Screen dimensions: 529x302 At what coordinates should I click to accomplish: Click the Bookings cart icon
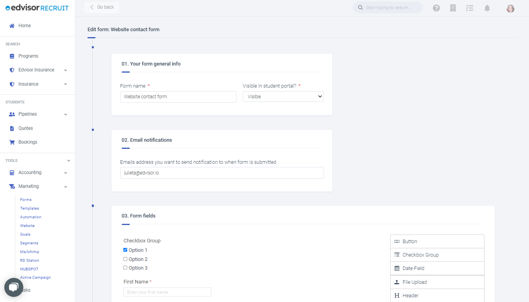(12, 142)
